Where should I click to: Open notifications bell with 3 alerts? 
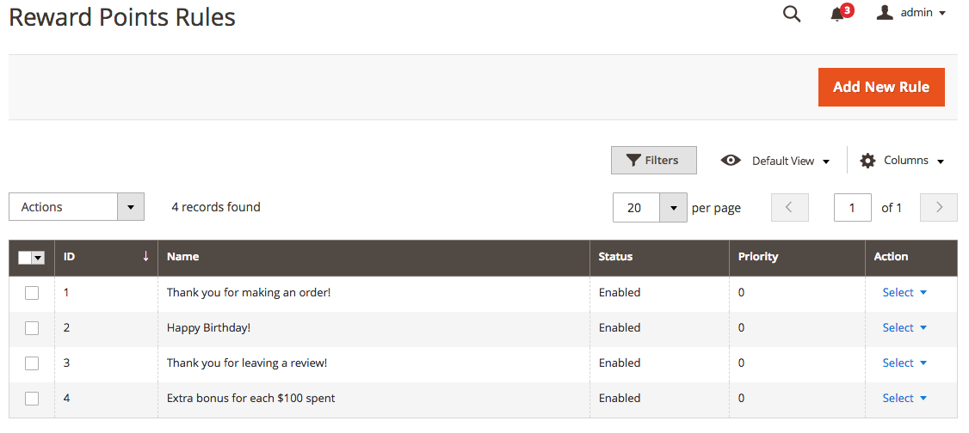click(x=841, y=13)
